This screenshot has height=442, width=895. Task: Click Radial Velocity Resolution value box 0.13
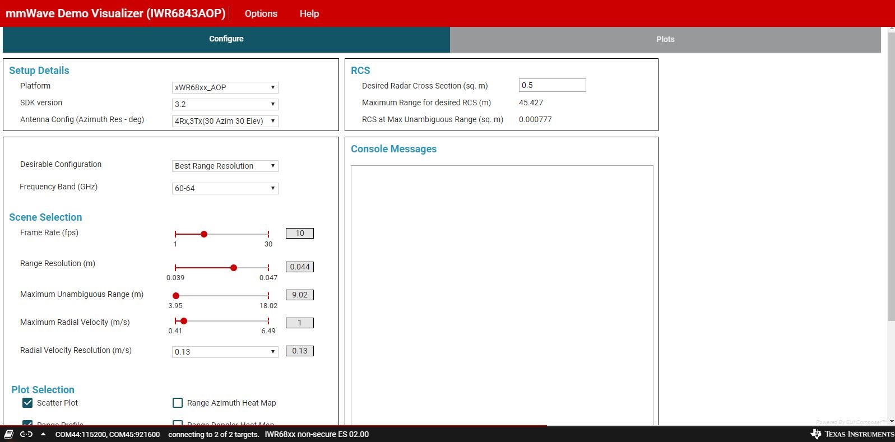point(300,351)
